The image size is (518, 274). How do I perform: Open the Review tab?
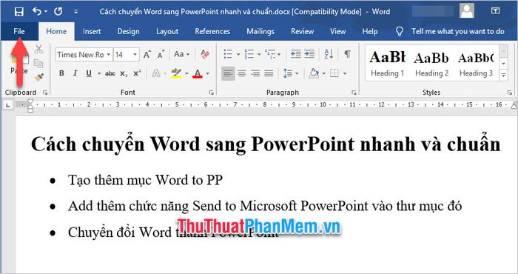302,31
